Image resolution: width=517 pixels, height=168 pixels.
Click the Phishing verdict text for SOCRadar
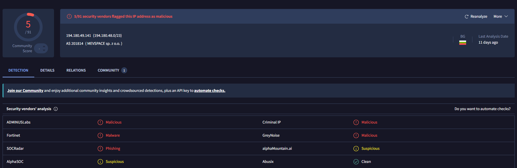113,149
